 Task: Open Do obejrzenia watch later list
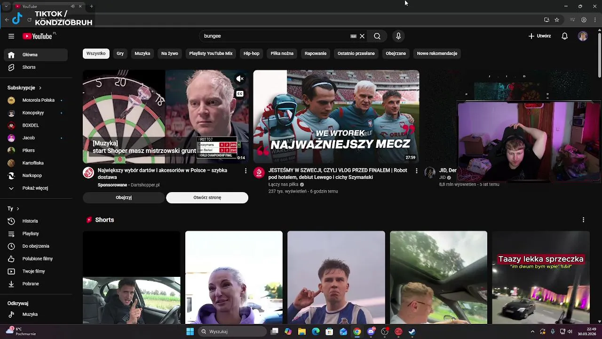(36, 246)
